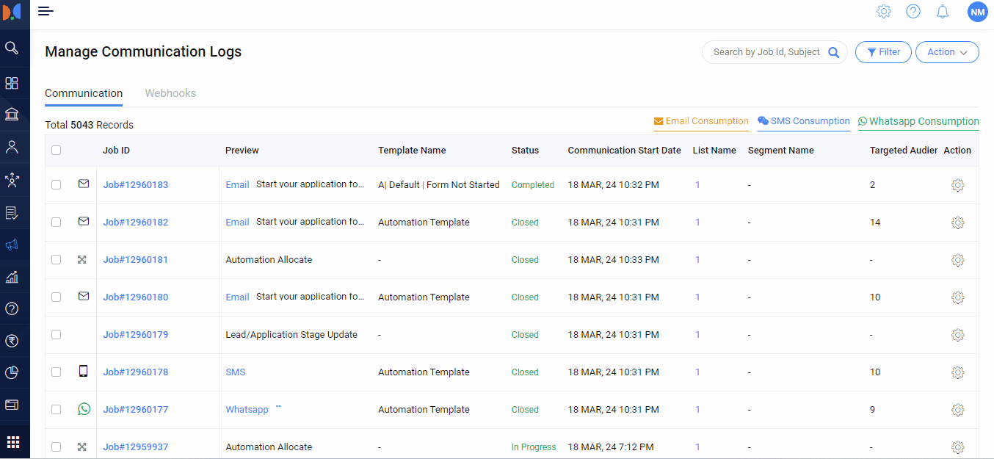This screenshot has width=994, height=459.
Task: Open the analytics bar chart icon in sidebar
Action: click(12, 278)
